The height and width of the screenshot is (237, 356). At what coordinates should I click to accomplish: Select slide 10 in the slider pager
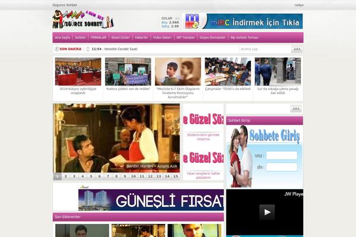[133, 176]
